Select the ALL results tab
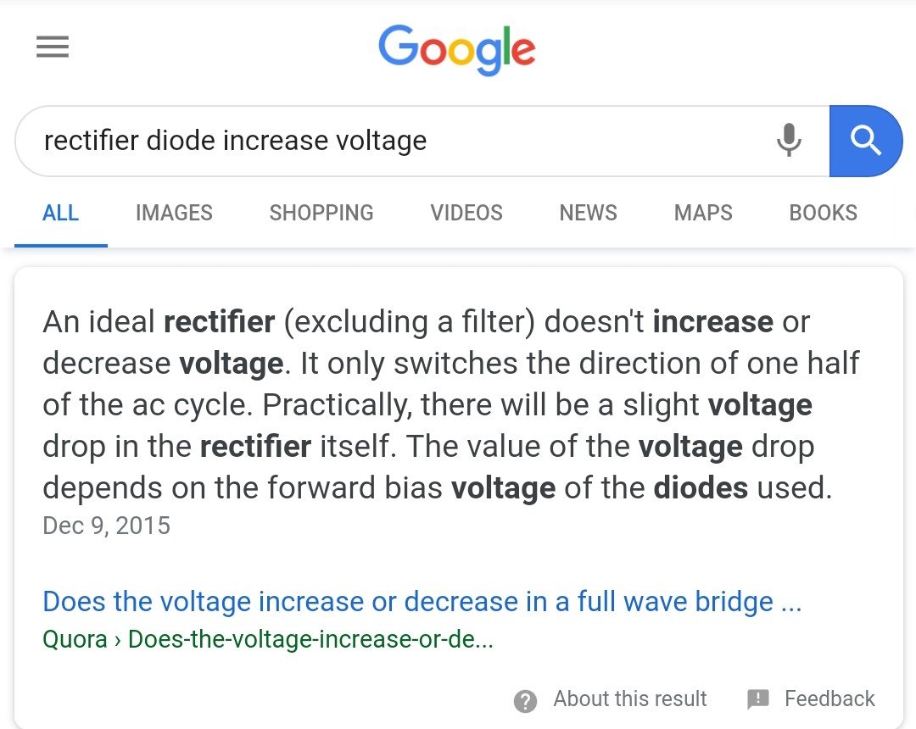 click(61, 213)
